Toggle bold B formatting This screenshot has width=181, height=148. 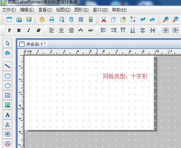pyautogui.click(x=19, y=31)
